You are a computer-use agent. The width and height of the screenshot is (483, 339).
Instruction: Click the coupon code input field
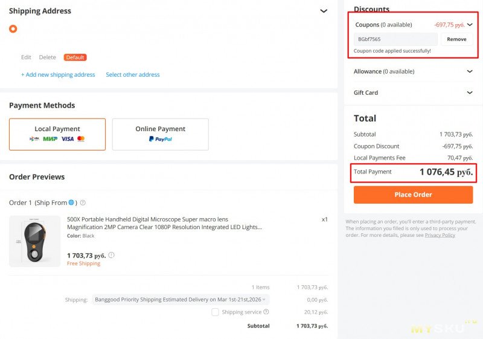[x=395, y=39]
